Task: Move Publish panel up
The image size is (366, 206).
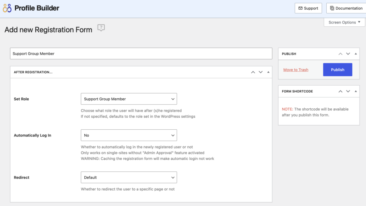Action: 341,54
